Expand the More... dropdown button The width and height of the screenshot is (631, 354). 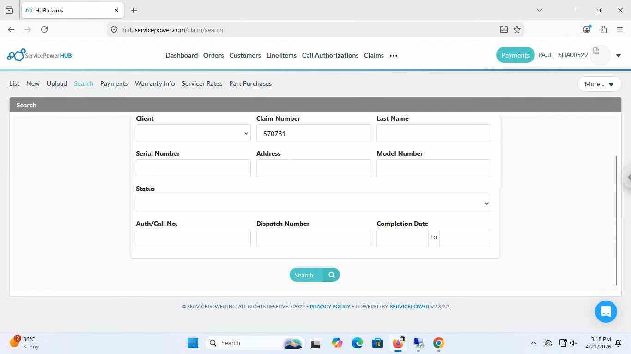pyautogui.click(x=599, y=84)
